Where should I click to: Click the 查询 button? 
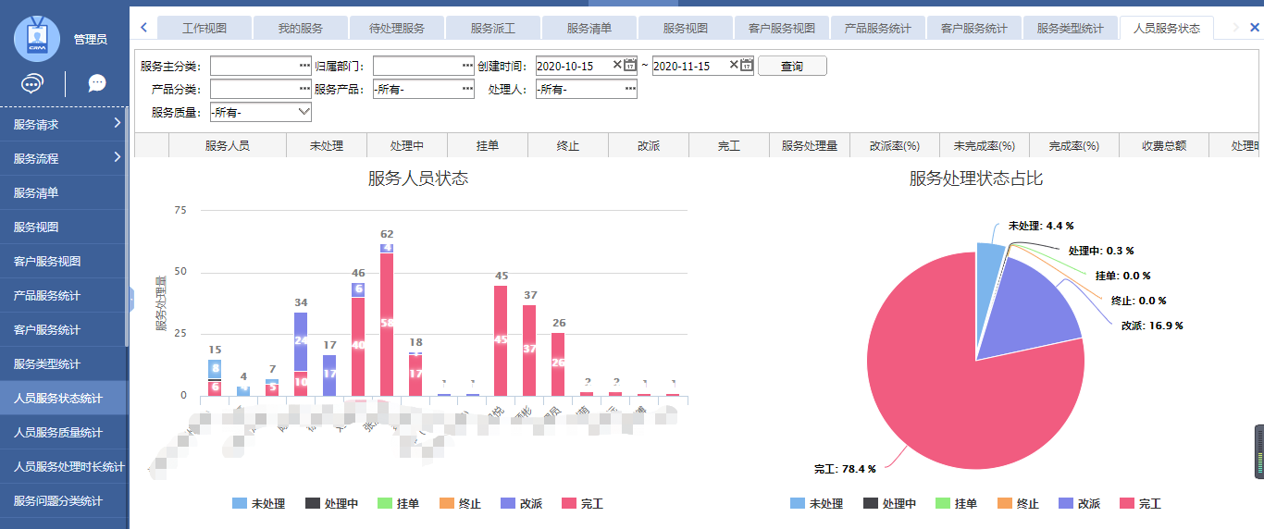tap(791, 66)
